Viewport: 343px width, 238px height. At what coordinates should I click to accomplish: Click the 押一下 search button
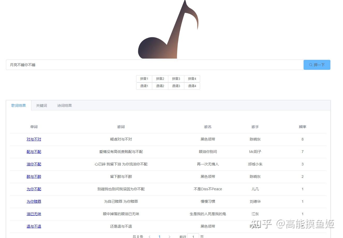tap(317, 65)
